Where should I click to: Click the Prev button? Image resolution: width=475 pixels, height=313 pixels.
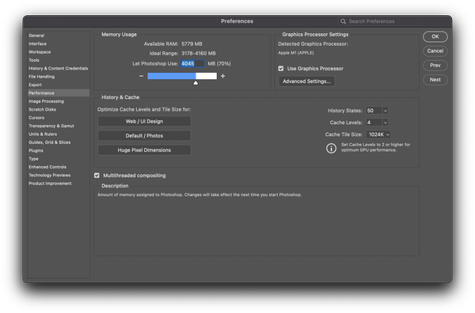pos(435,66)
